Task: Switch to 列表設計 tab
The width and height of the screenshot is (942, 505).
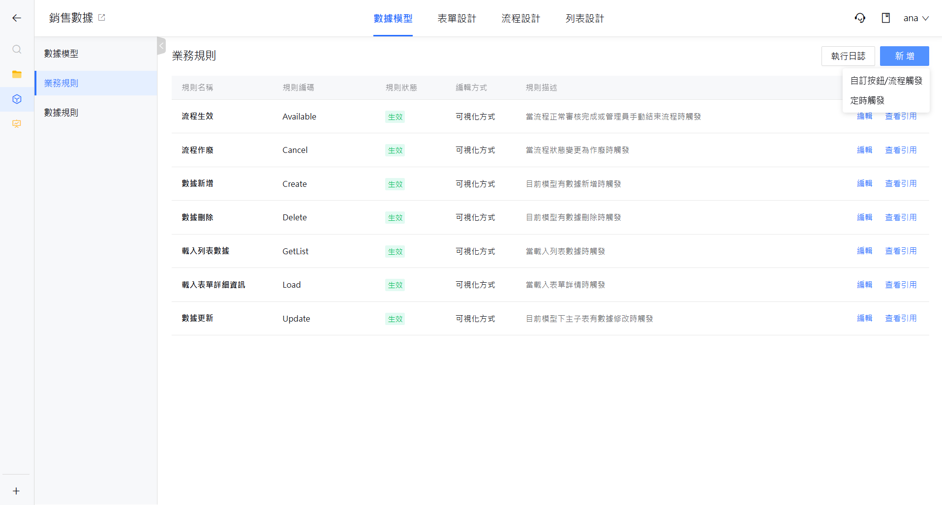Action: 585,19
